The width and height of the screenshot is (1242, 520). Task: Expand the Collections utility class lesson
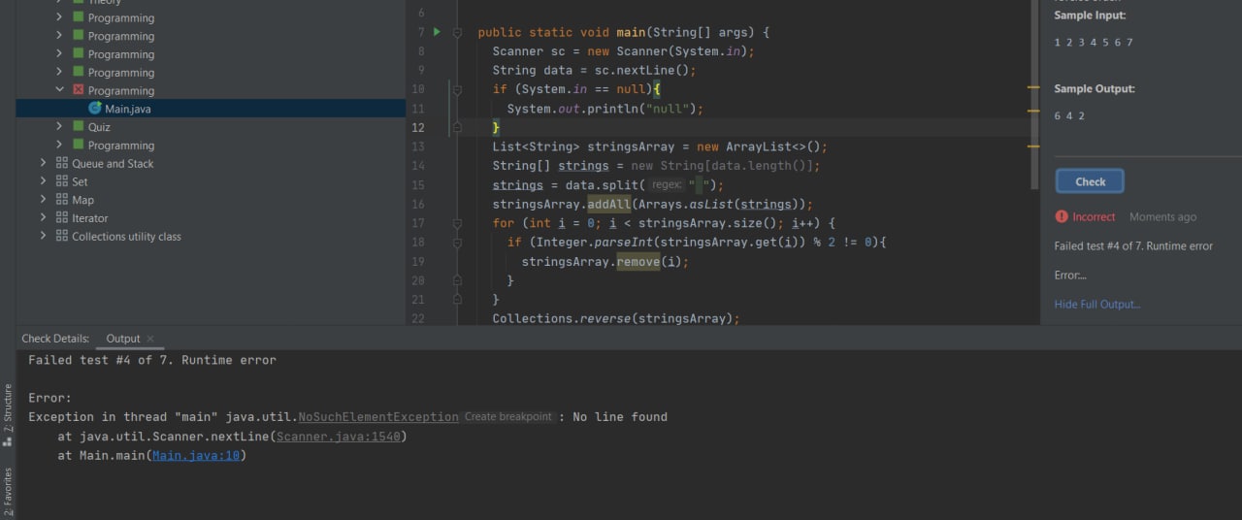tap(43, 236)
